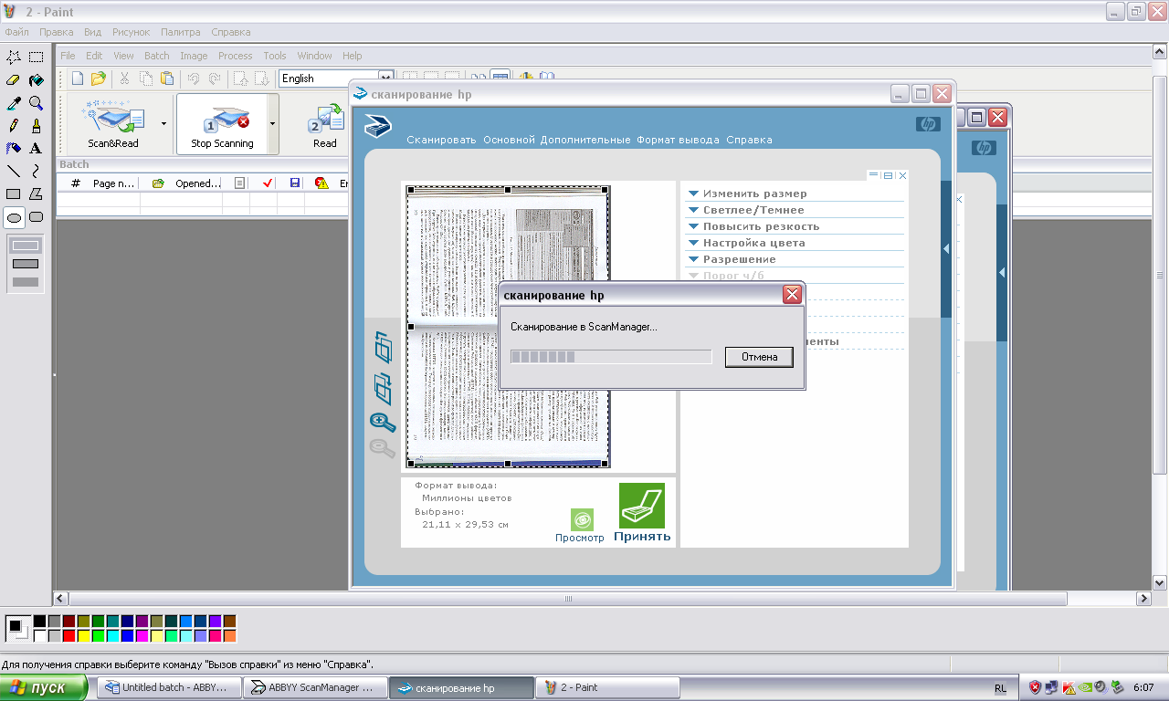
Task: Click the Stop Scanning button
Action: point(221,123)
